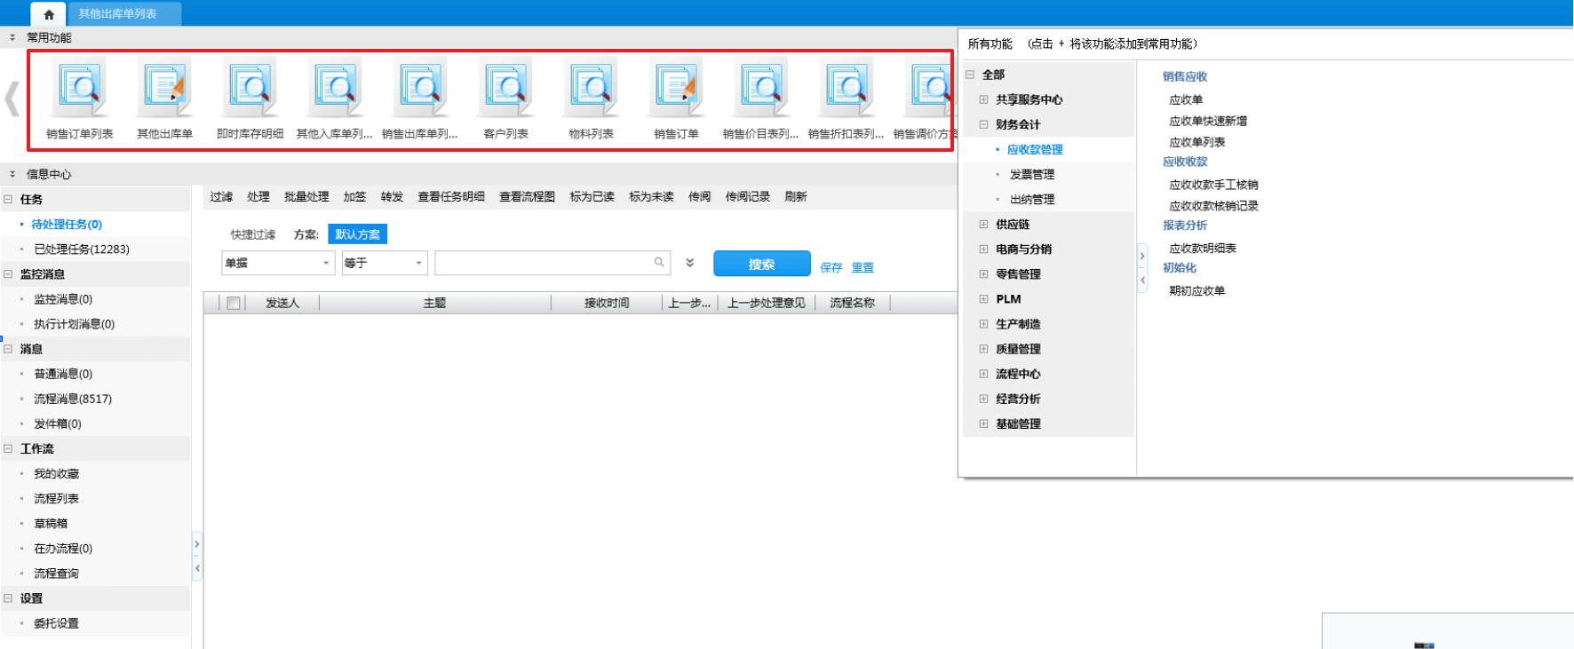This screenshot has height=649, width=1574.
Task: Open the 即时库存明细 shortcut icon
Action: (x=250, y=88)
